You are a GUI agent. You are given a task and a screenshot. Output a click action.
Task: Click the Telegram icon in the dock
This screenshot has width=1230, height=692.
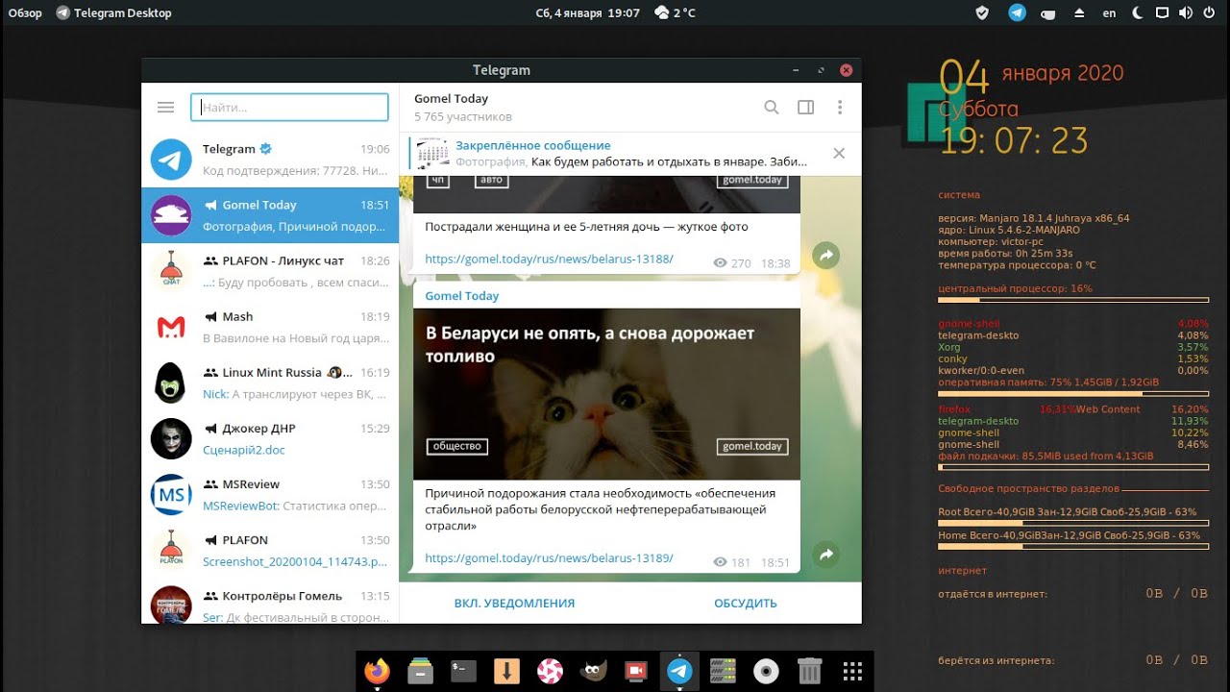click(679, 671)
